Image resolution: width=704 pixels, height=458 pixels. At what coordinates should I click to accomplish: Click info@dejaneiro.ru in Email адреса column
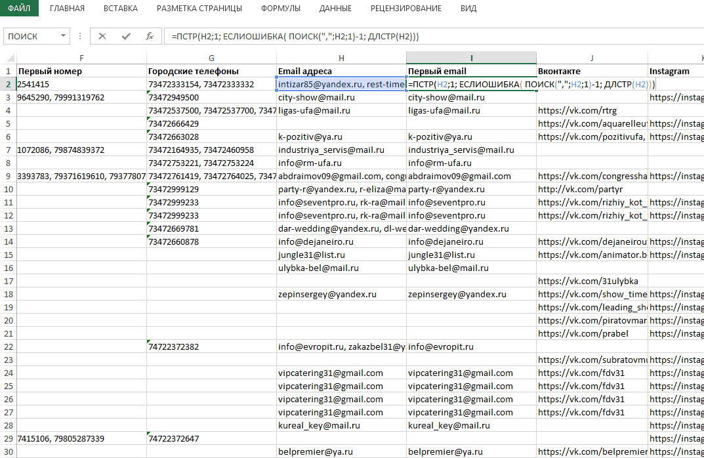[341, 241]
